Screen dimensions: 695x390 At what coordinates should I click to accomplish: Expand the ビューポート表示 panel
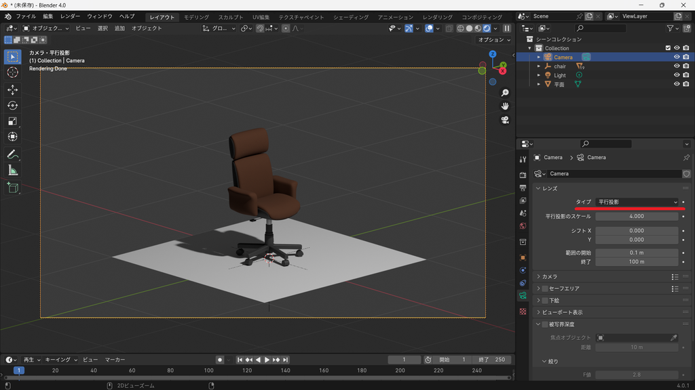tap(538, 312)
